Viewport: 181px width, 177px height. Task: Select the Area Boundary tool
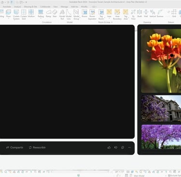point(117,15)
